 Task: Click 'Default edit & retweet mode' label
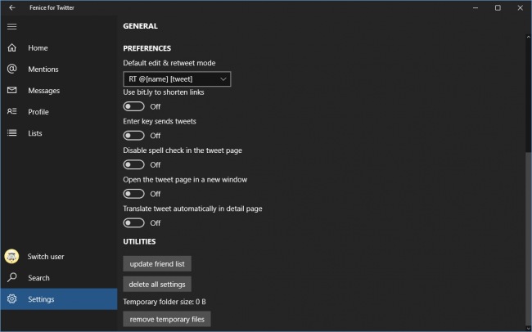click(x=169, y=63)
